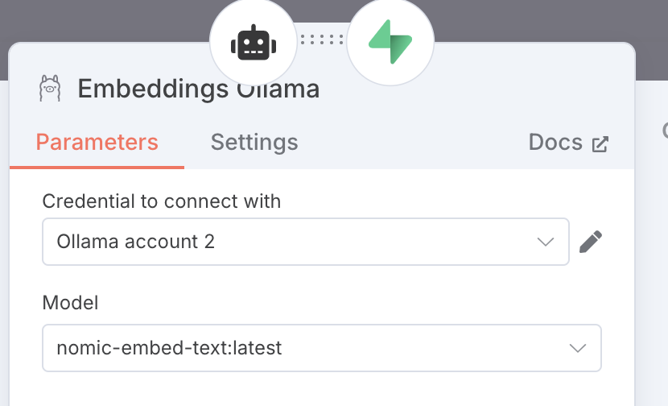Click the 'Model' field label
Viewport: 668px width, 406px height.
click(x=70, y=303)
